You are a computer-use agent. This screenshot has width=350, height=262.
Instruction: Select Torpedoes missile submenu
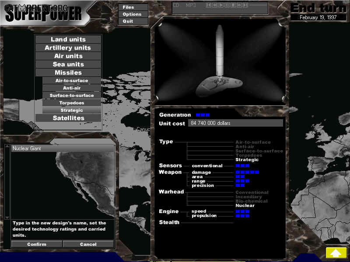[72, 103]
